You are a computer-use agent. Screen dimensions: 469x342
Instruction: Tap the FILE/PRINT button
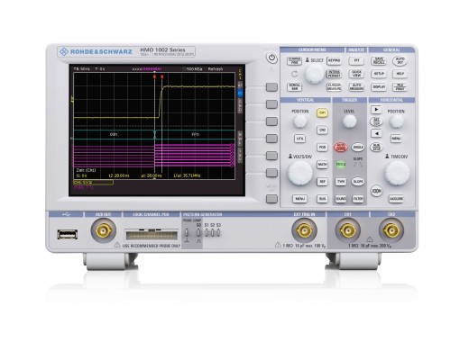click(400, 87)
